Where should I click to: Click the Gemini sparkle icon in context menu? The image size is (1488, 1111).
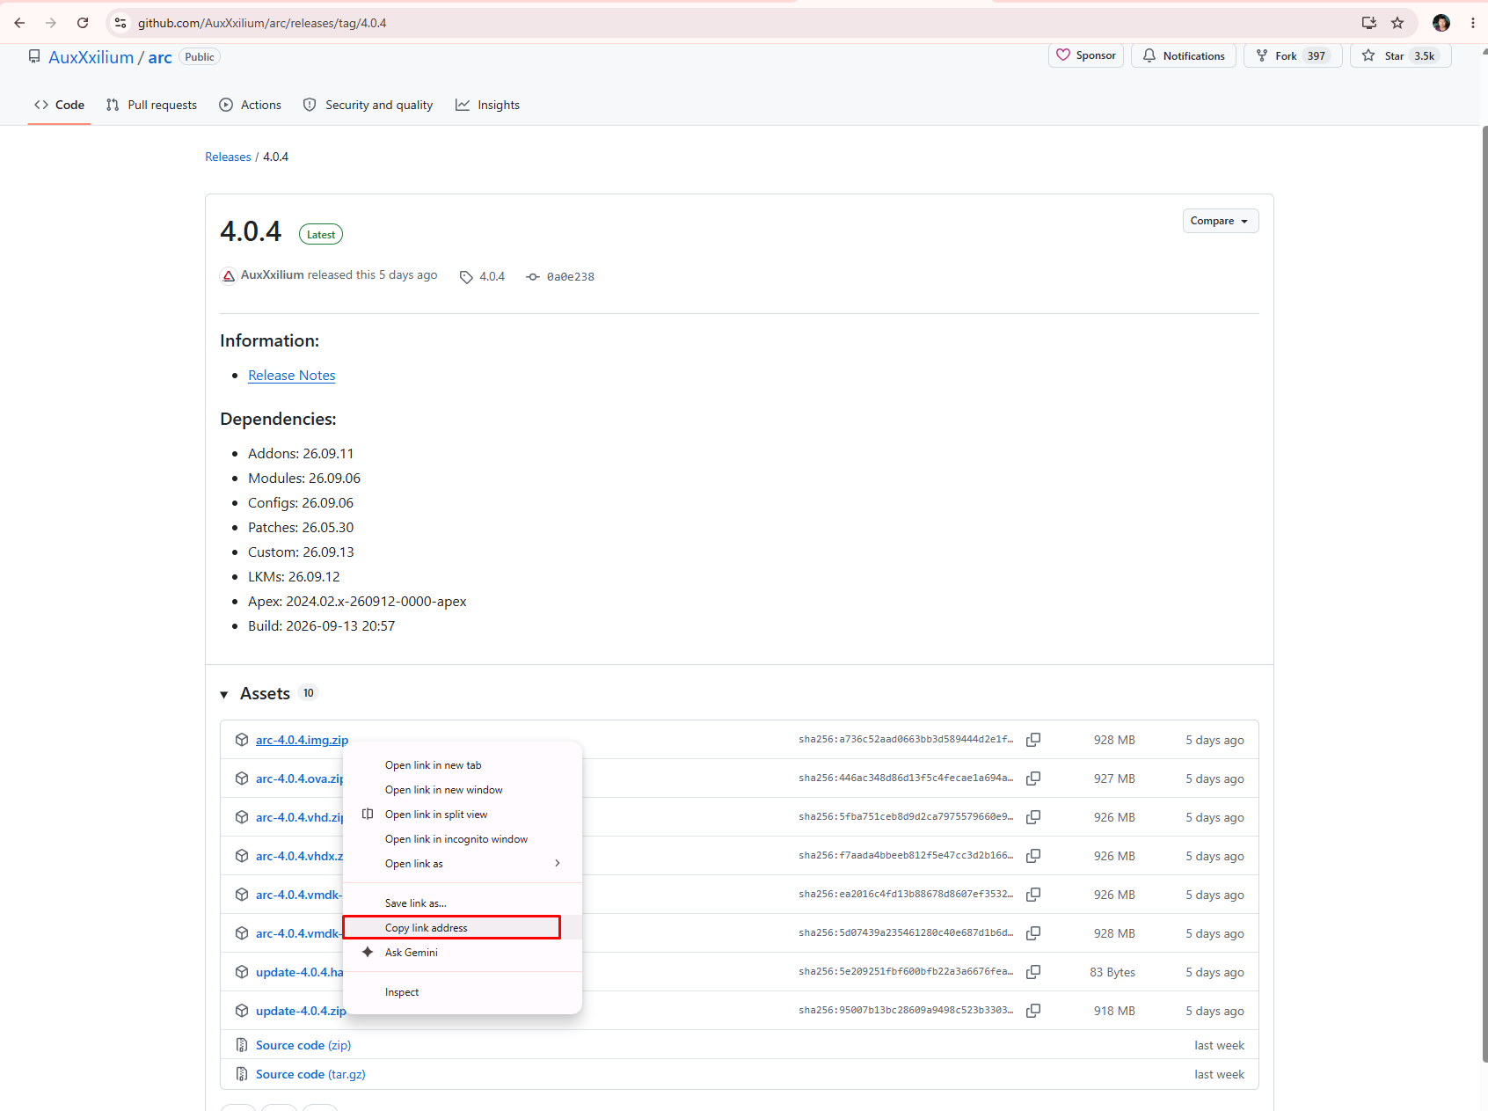[368, 952]
